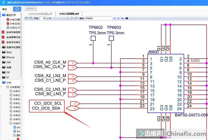Click the zoom out magnifier icon

click(x=76, y=18)
